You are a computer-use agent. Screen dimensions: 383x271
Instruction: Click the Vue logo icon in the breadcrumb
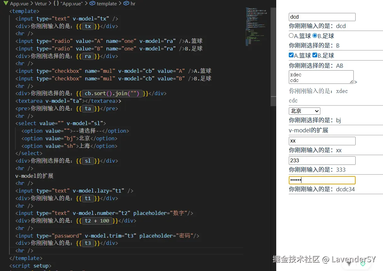coord(6,3)
